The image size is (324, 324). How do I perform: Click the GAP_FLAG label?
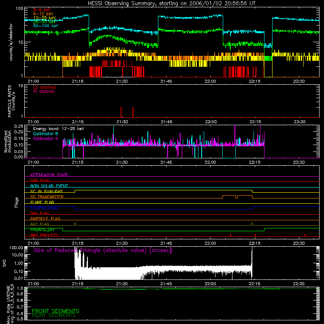[40, 180]
